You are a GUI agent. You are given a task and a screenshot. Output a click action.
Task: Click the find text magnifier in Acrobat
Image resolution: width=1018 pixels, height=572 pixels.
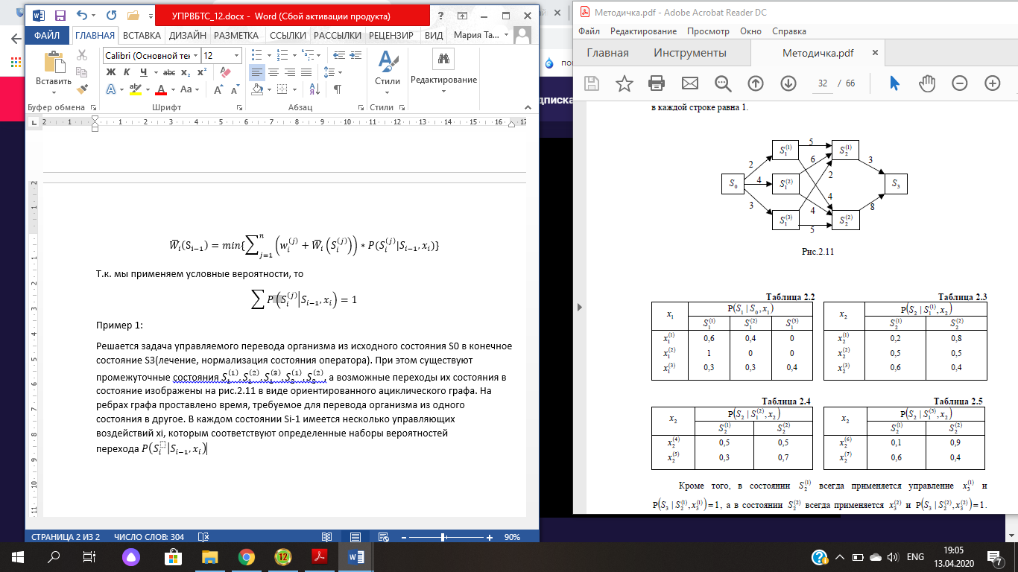tap(722, 83)
